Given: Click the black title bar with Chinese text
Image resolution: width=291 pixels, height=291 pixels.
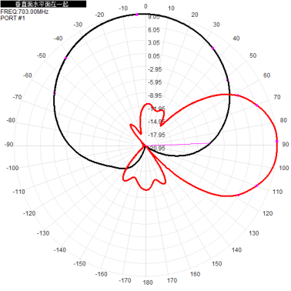Looking at the screenshot, I should pyautogui.click(x=43, y=4).
